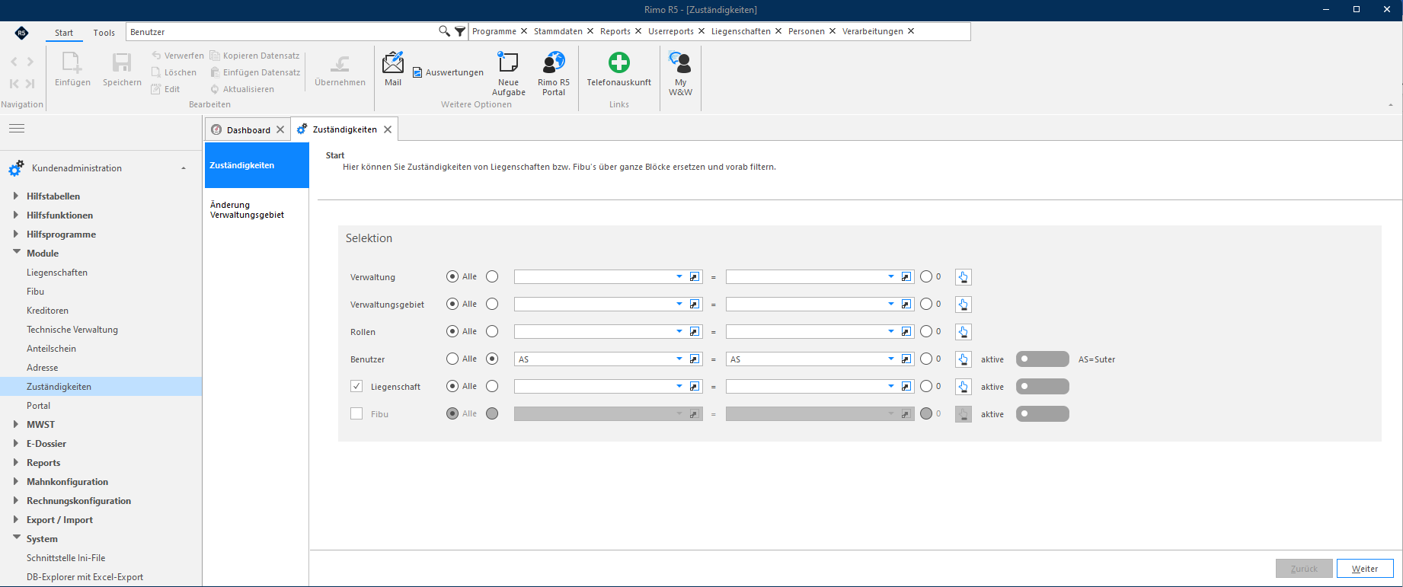The height and width of the screenshot is (587, 1403).
Task: Open the Rimo R5 Portal icon
Action: [x=554, y=62]
